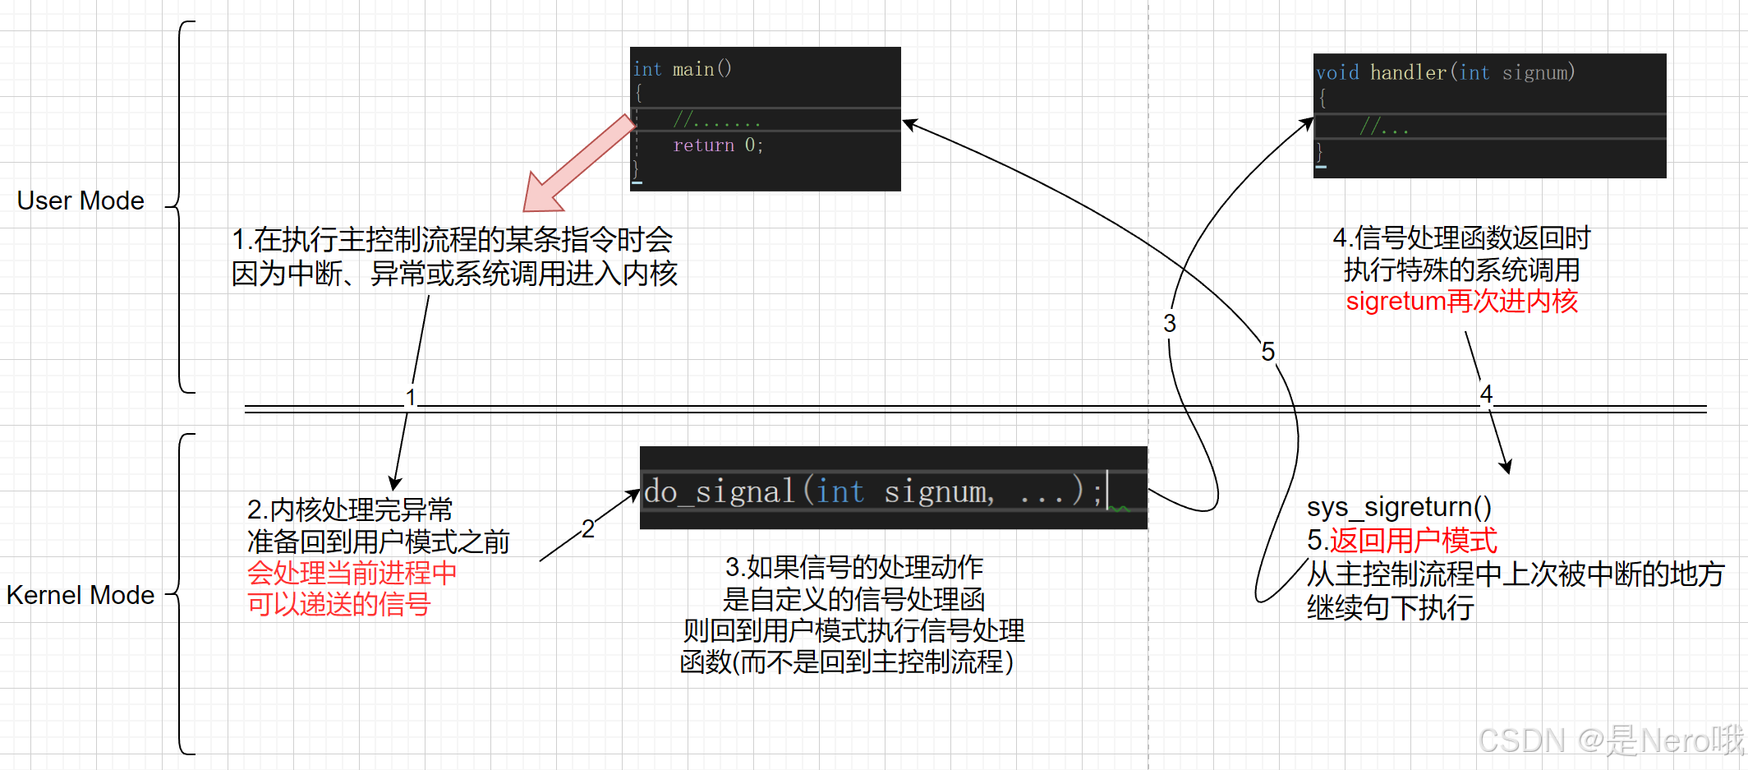Select the red text "返回用户模式" in step 5

1414,541
